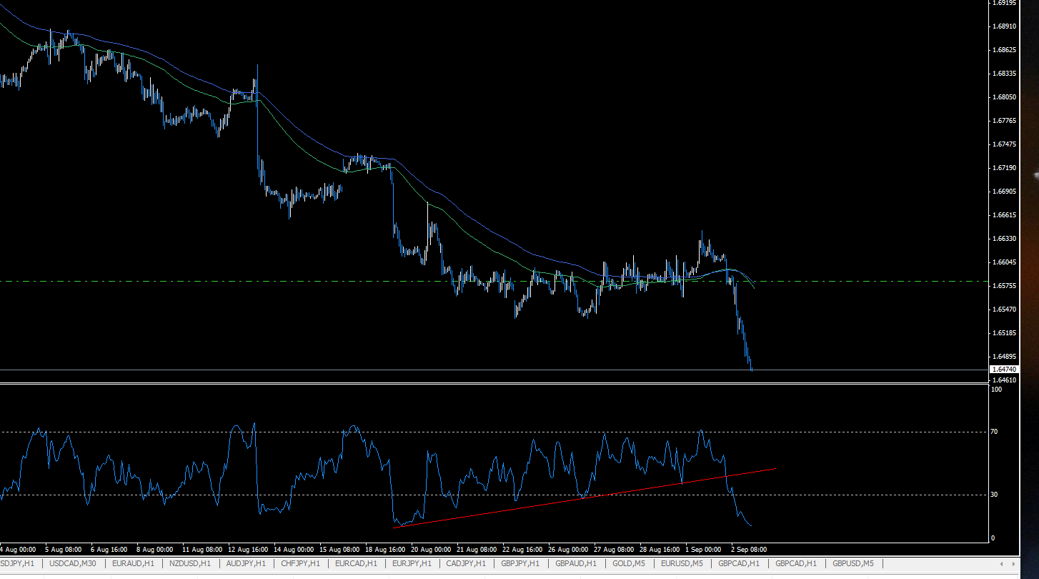Click the '20 Aug 00:00' time label
The width and height of the screenshot is (1039, 579).
click(431, 550)
